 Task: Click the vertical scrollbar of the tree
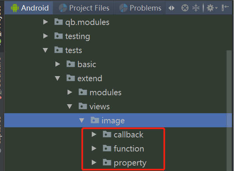tap(229, 110)
